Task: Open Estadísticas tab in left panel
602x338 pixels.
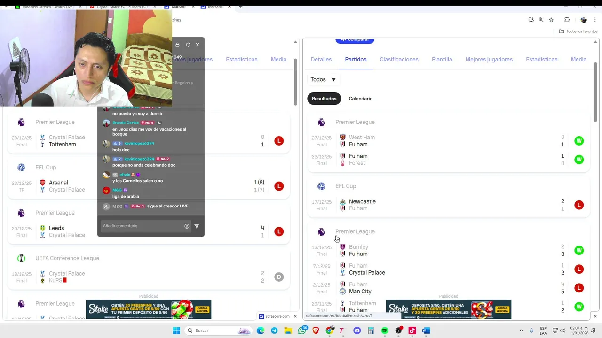Action: tap(242, 60)
